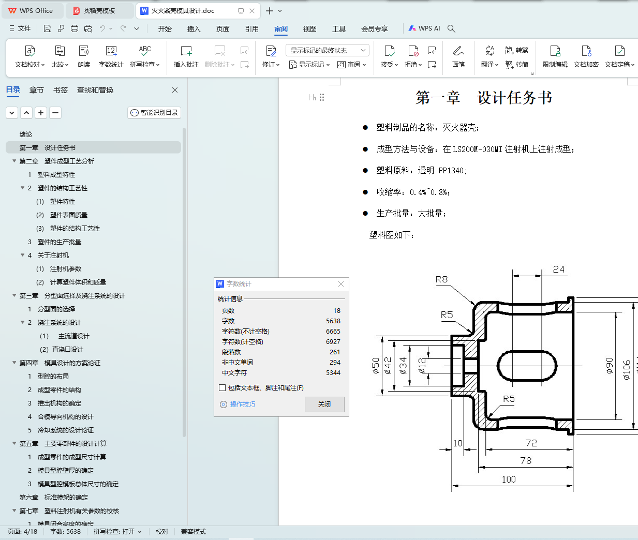This screenshot has height=540, width=638.
Task: Switch to the 找稻壳模板 tab
Action: point(99,11)
